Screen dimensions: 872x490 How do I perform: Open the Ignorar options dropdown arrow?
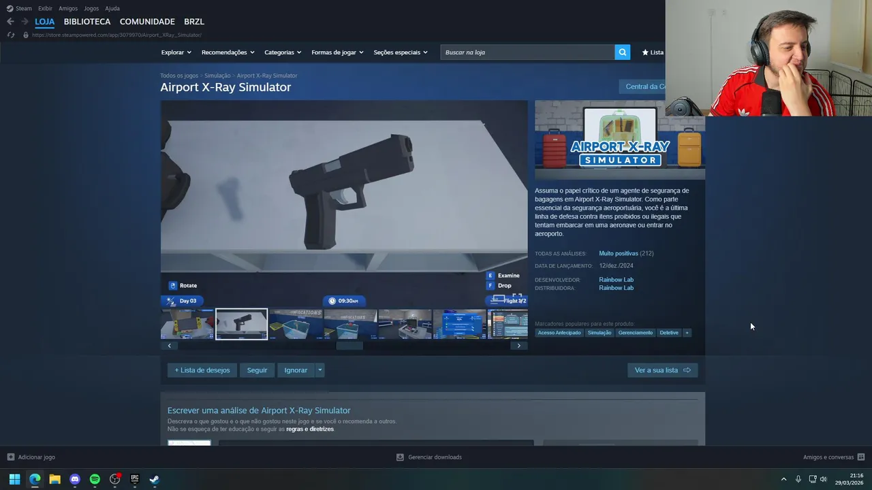point(320,370)
